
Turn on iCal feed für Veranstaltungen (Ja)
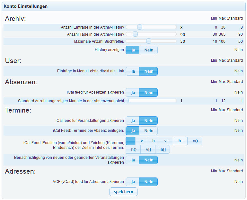132,121
